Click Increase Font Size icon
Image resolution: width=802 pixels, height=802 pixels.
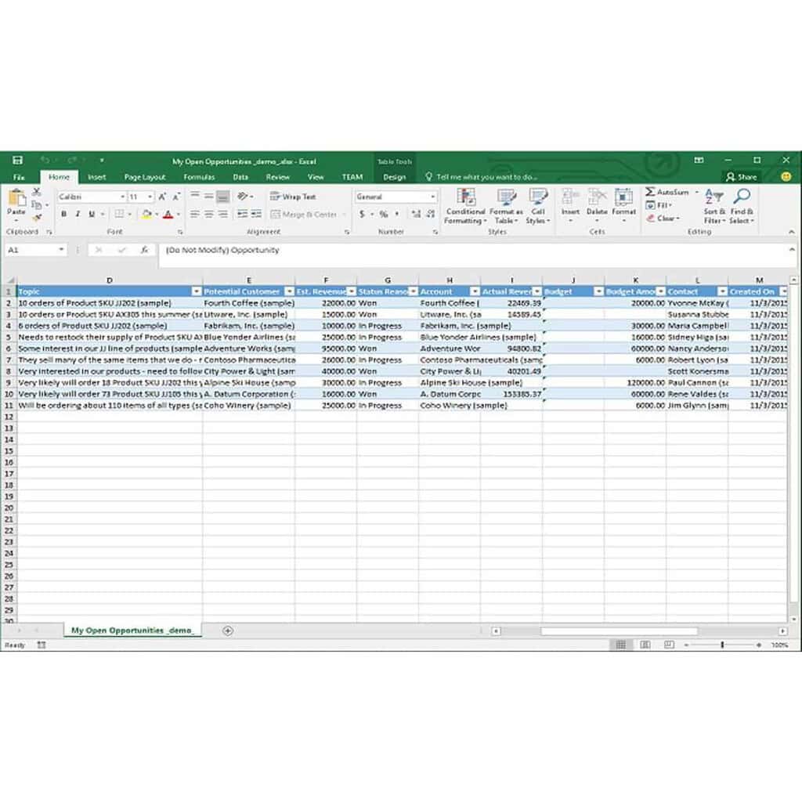click(162, 197)
